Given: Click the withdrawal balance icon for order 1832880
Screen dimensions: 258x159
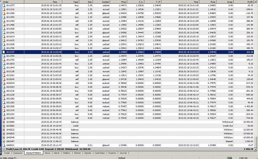Looking at the screenshot, I should click(4, 122).
